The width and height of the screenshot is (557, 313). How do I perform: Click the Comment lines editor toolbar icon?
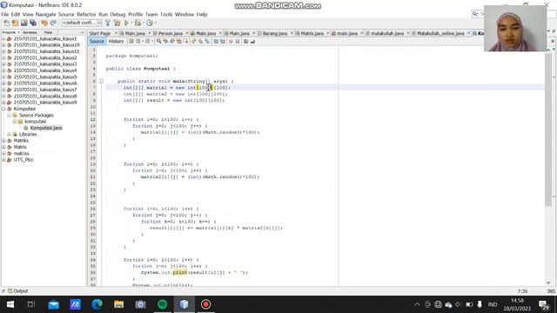pos(245,42)
